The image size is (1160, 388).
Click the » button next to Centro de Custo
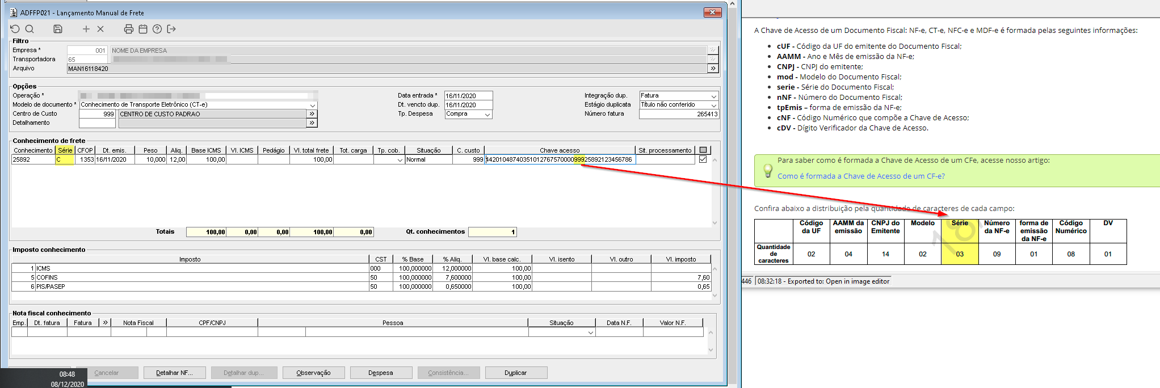coord(312,113)
